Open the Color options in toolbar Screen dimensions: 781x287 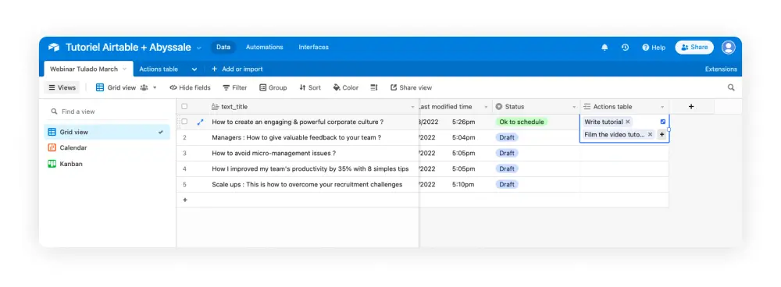[346, 87]
